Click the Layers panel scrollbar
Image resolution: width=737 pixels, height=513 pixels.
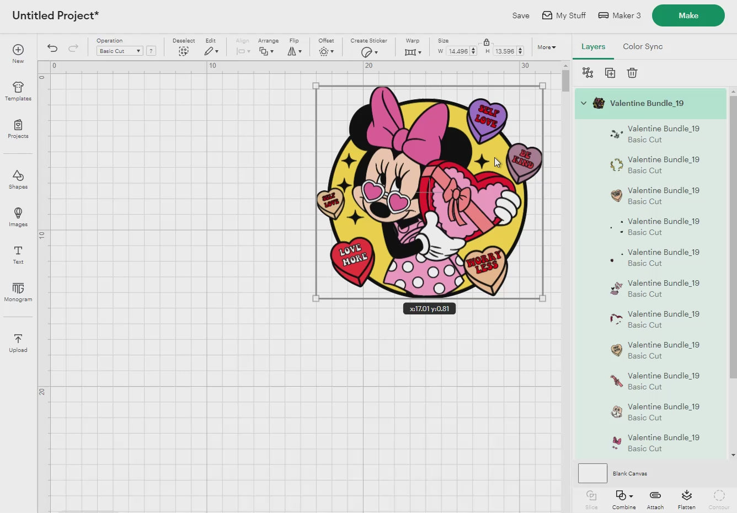pyautogui.click(x=733, y=237)
